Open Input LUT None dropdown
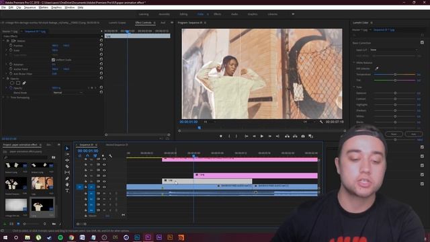Screen dimensions: 430x242 click(x=394, y=50)
